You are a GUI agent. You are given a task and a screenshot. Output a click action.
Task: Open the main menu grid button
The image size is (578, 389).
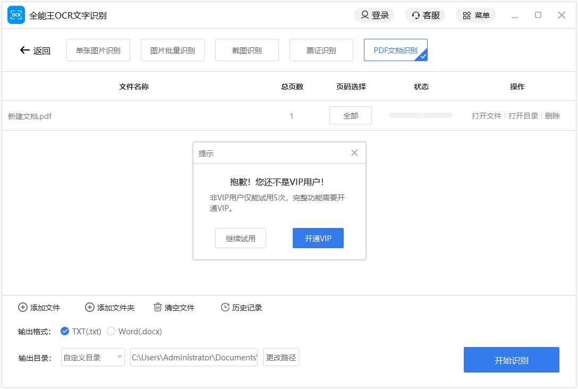point(476,15)
